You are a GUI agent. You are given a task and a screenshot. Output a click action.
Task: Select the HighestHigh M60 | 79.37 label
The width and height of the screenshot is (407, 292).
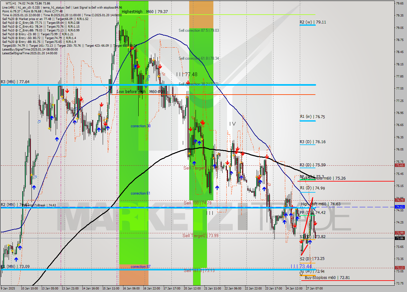click(145, 11)
